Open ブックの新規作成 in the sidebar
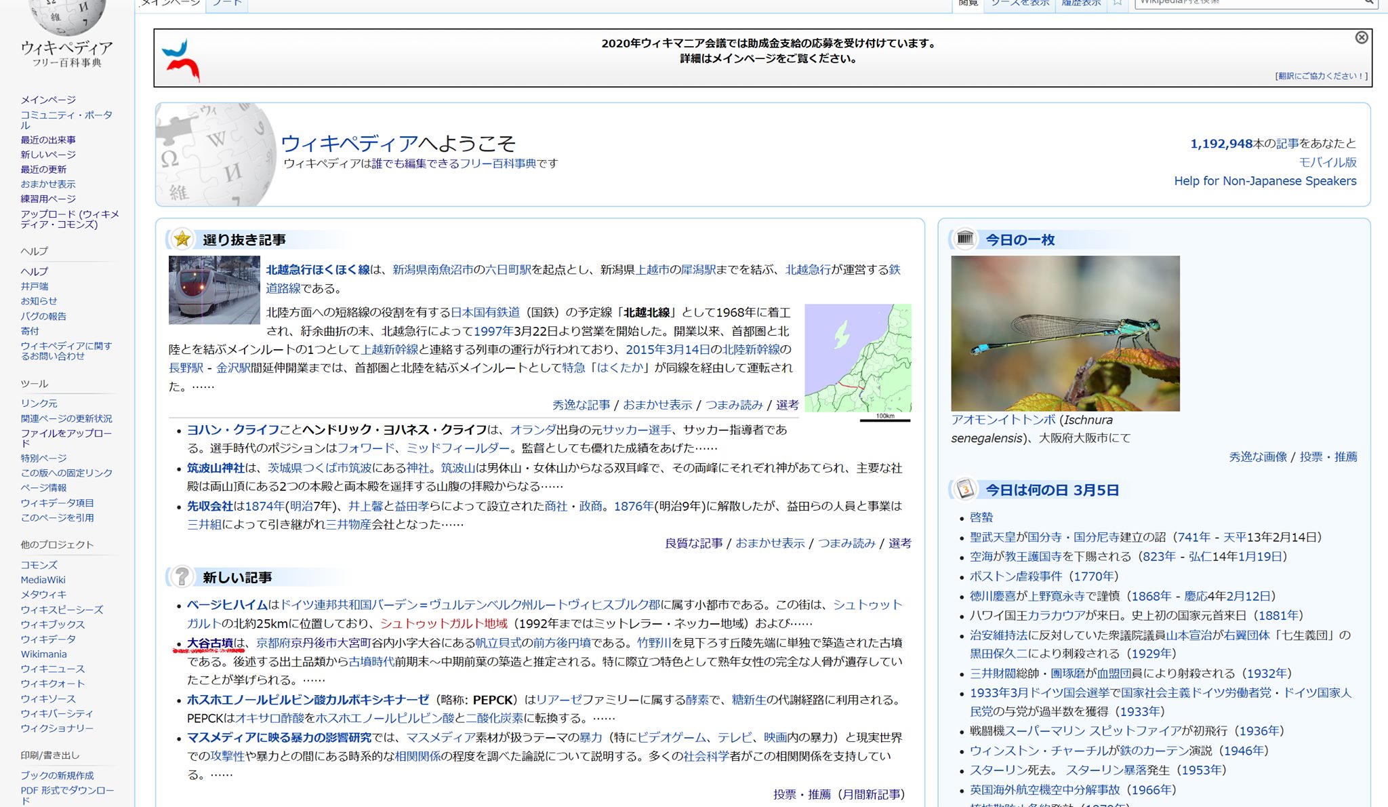1388x807 pixels. [58, 775]
